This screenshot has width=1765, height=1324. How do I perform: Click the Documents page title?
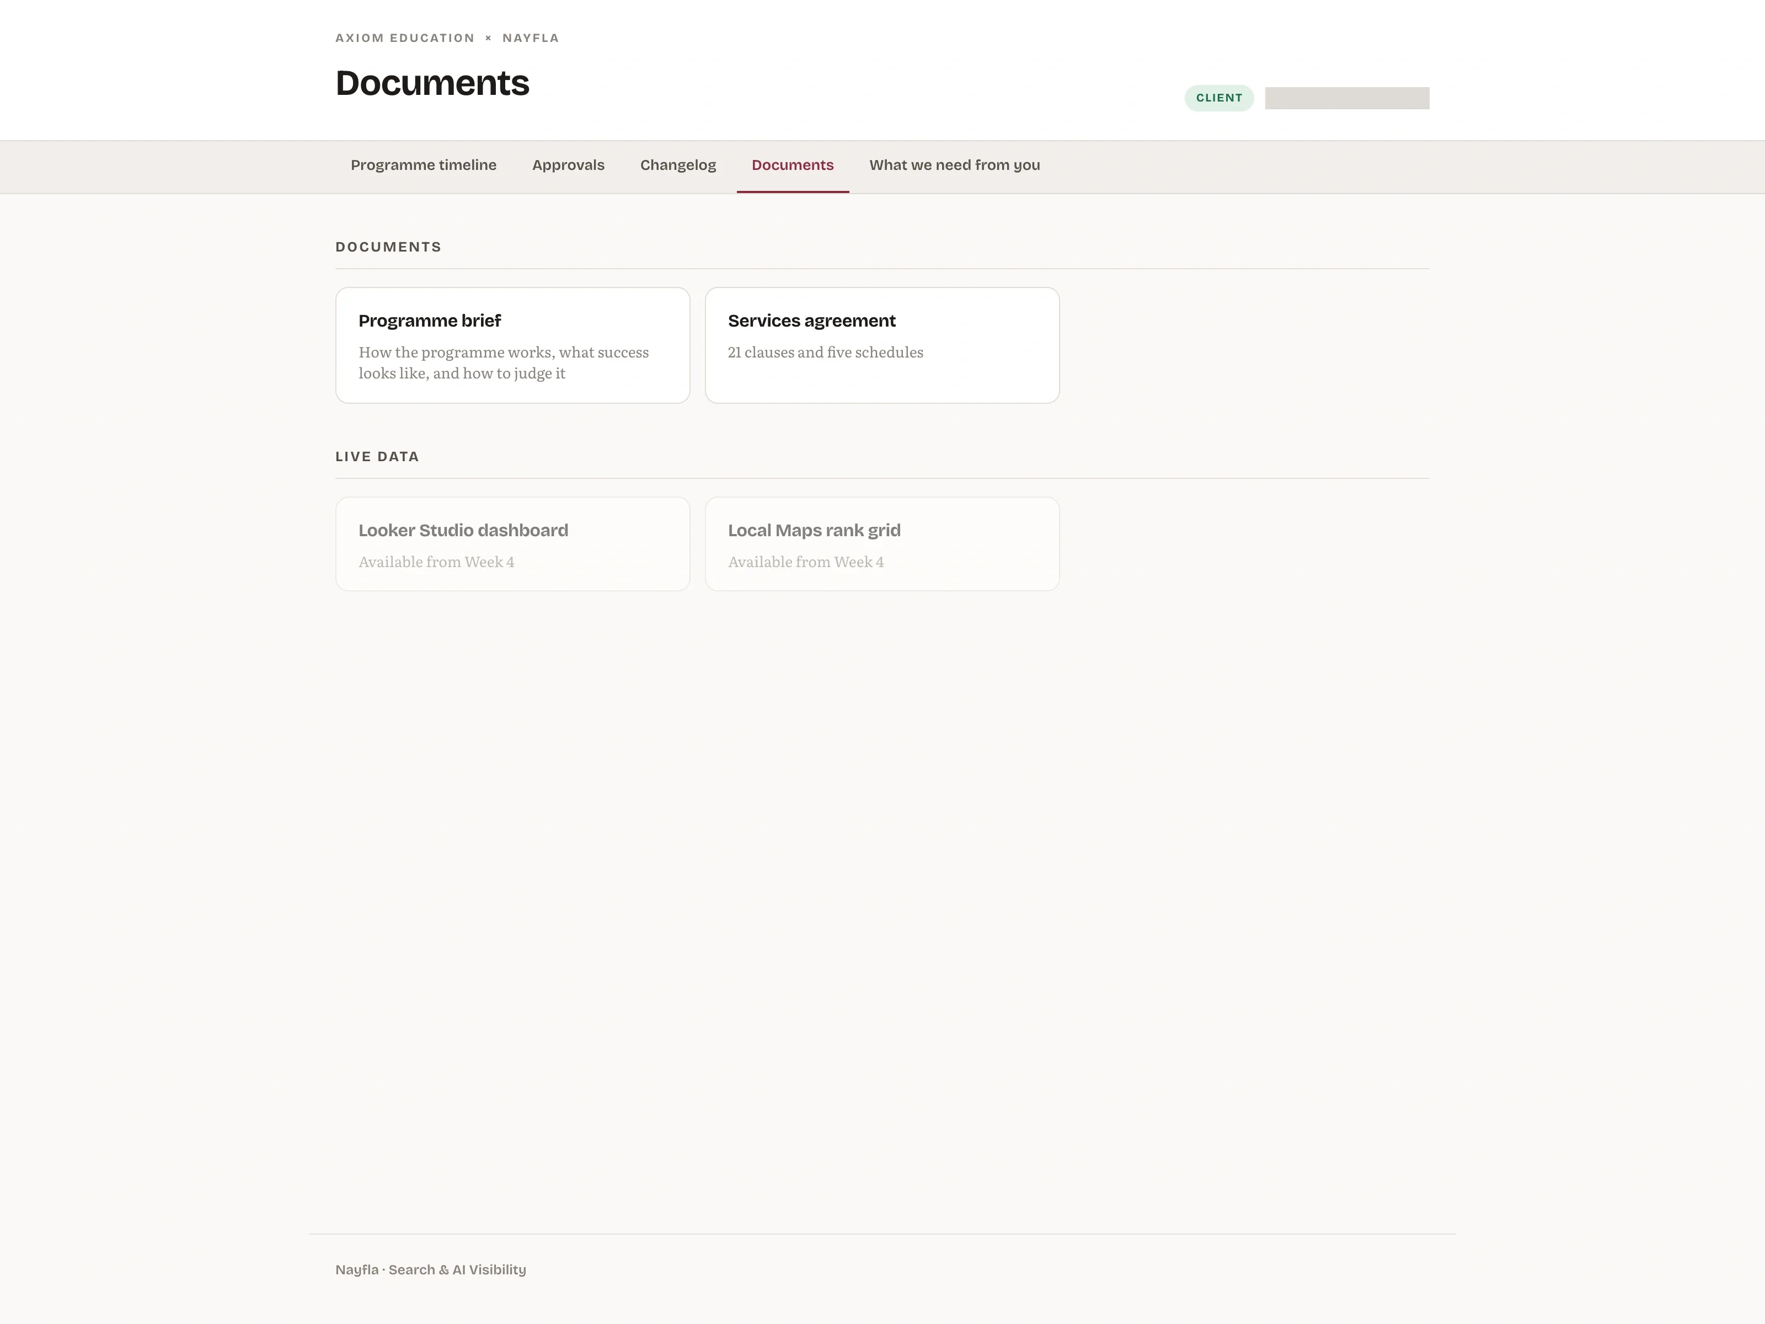(432, 83)
